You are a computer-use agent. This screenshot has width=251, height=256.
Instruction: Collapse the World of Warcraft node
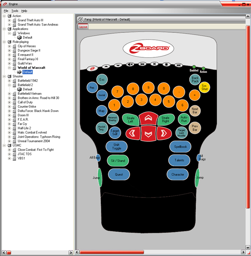click(9, 67)
